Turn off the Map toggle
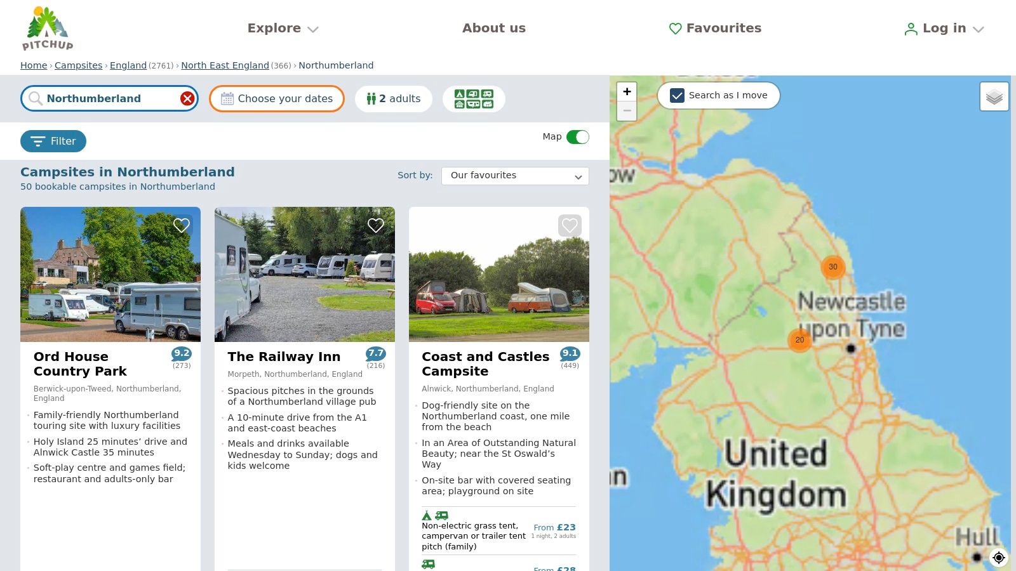The image size is (1016, 571). click(577, 137)
